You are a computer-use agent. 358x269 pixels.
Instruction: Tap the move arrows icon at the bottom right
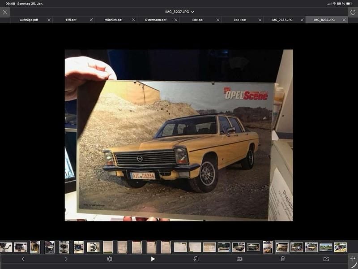[353, 258]
